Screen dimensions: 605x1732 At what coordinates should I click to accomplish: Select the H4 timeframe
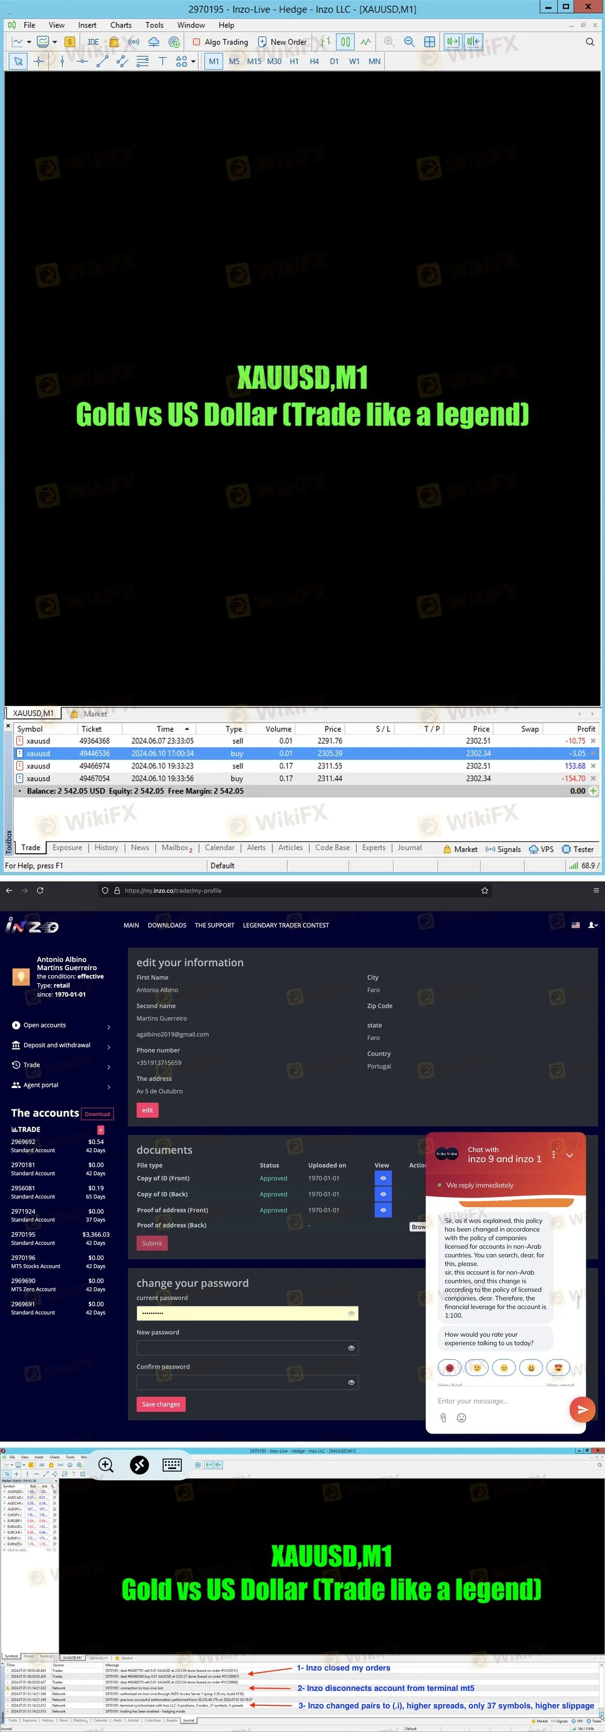(x=314, y=61)
